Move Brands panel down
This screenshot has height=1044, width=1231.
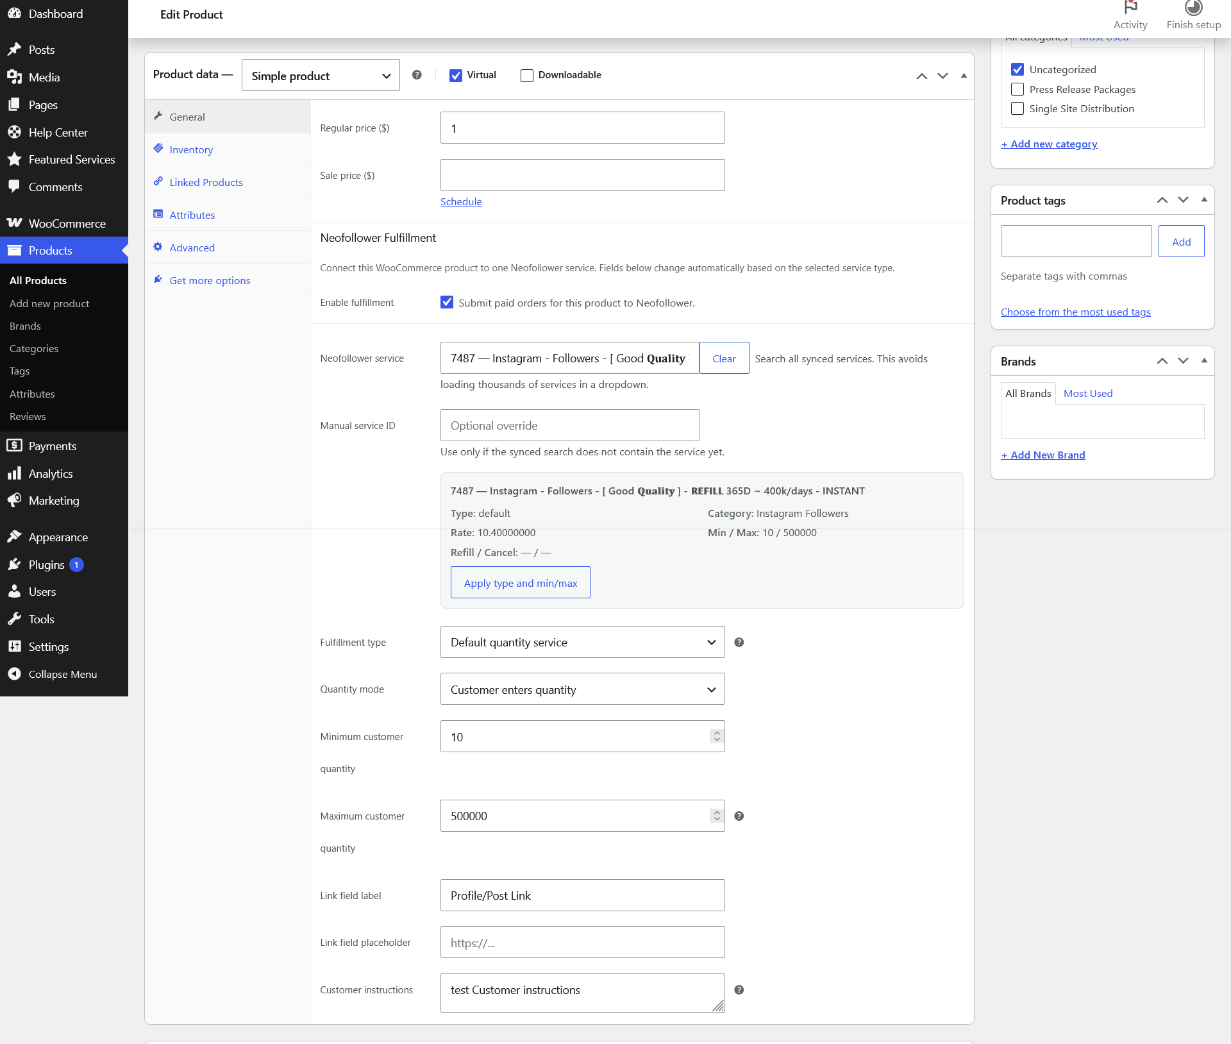(1184, 361)
